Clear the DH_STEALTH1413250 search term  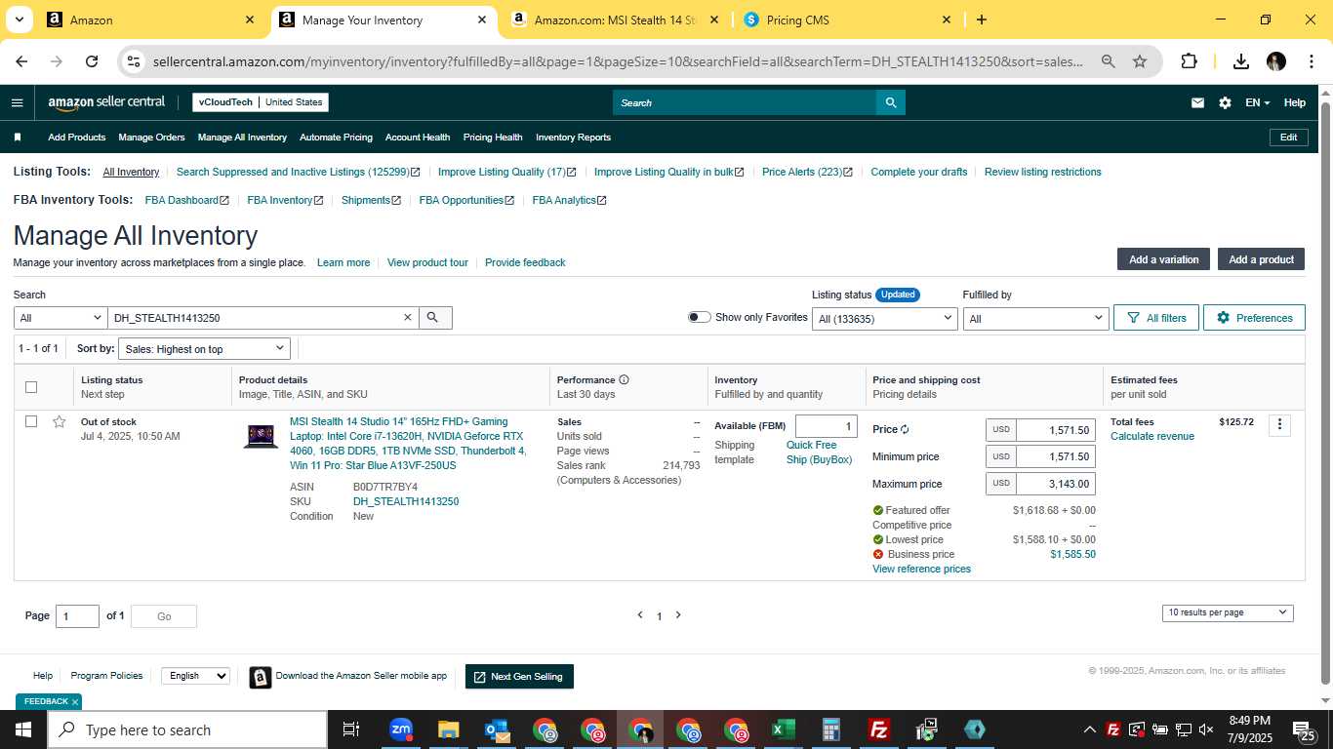pos(408,318)
